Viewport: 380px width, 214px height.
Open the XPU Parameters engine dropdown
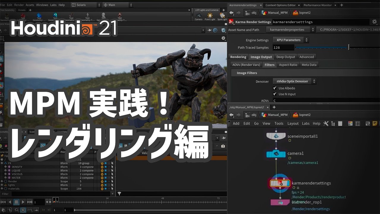click(290, 40)
